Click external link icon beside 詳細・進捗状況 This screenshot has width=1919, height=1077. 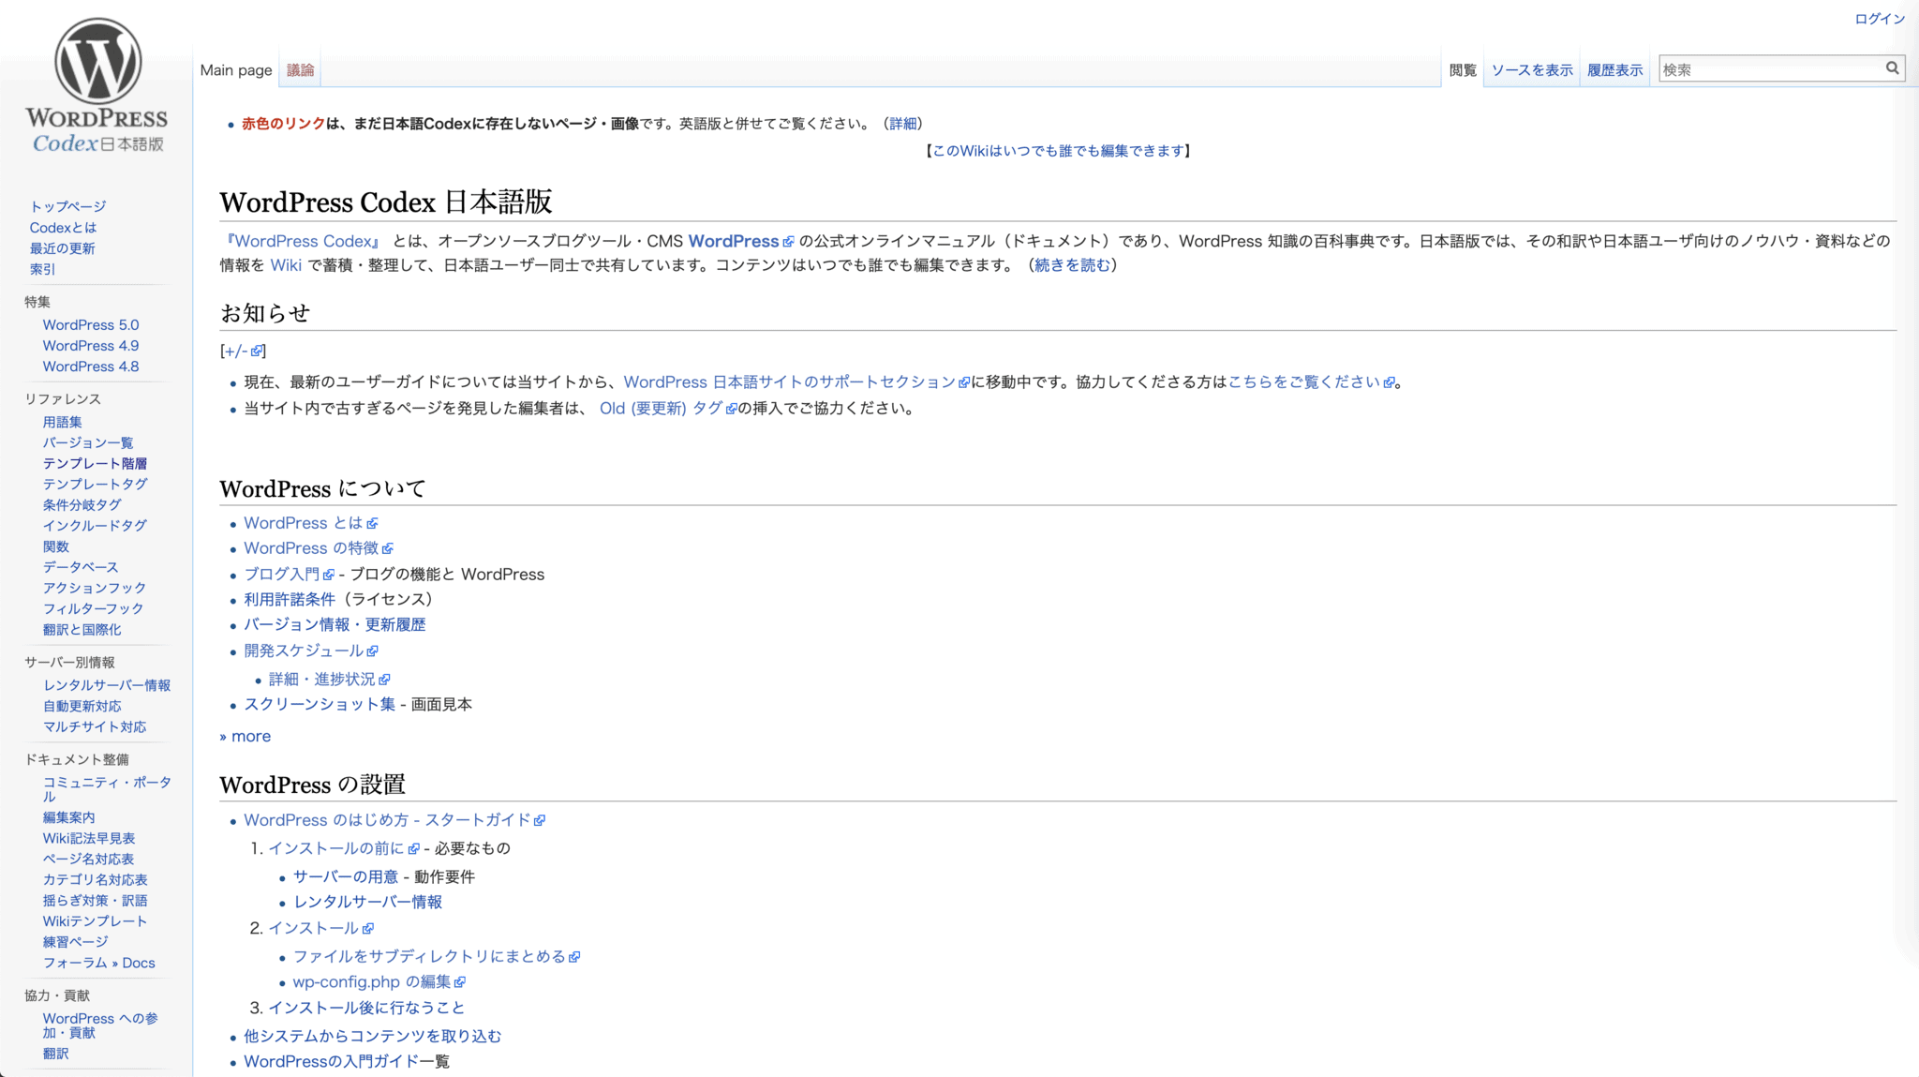[385, 679]
